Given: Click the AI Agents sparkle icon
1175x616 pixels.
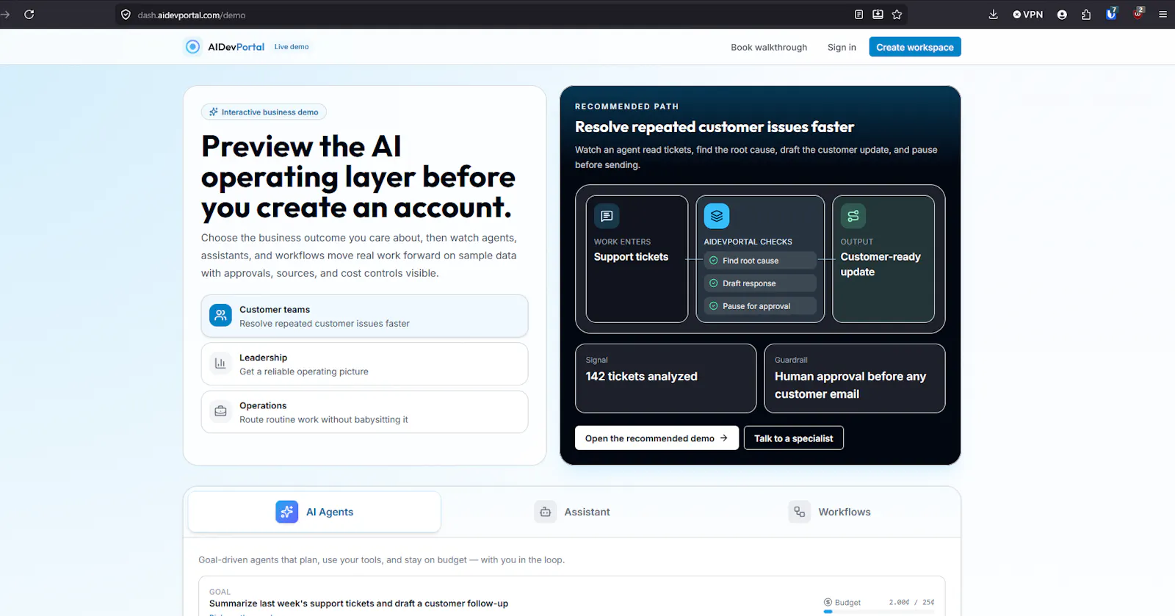Looking at the screenshot, I should (287, 512).
